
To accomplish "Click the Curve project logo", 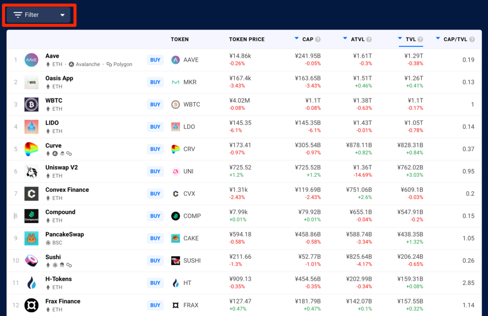I will tap(31, 149).
